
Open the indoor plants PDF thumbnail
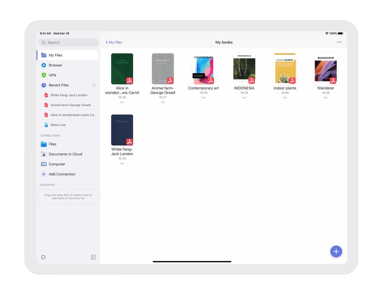[285, 69]
